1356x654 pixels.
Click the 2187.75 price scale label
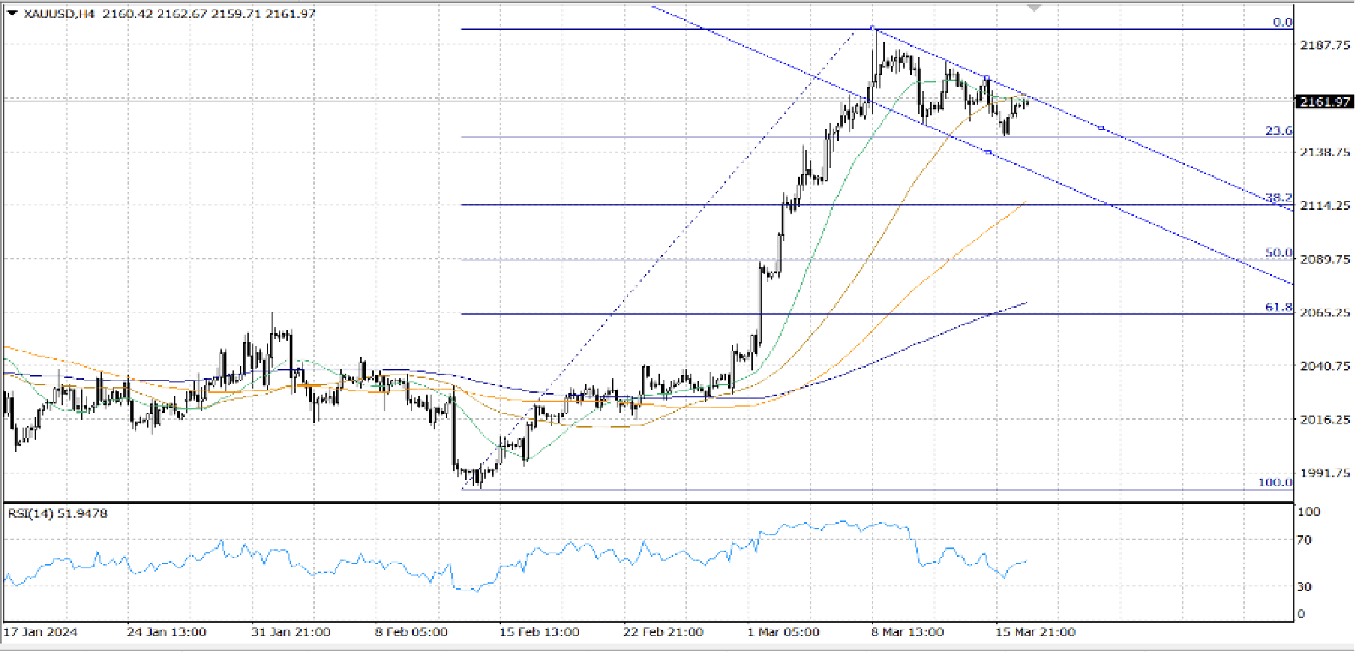(1325, 45)
